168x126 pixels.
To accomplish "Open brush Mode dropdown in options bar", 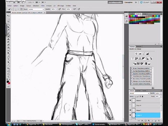I will click(36, 9).
